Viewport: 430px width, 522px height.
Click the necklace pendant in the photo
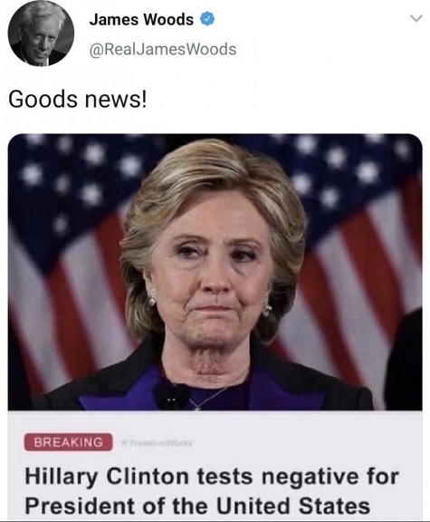(197, 408)
